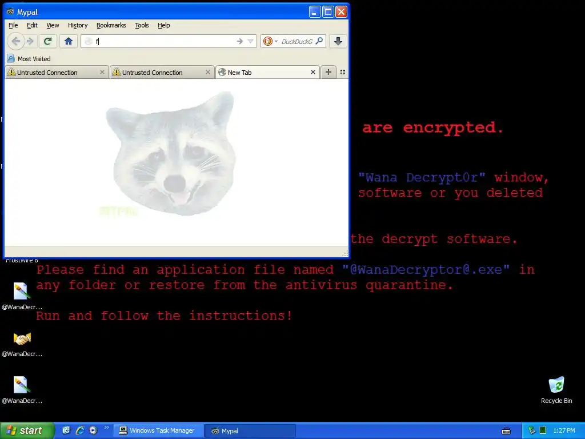The image size is (585, 439).
Task: Click the forward navigation arrow
Action: point(31,41)
